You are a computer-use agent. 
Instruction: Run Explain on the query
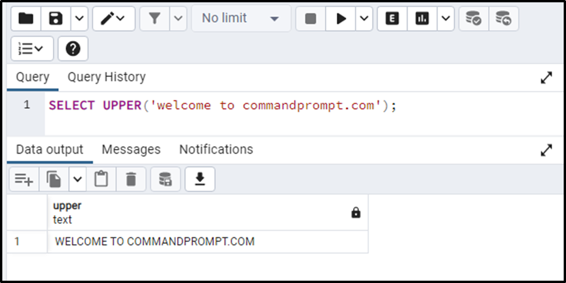click(x=392, y=19)
